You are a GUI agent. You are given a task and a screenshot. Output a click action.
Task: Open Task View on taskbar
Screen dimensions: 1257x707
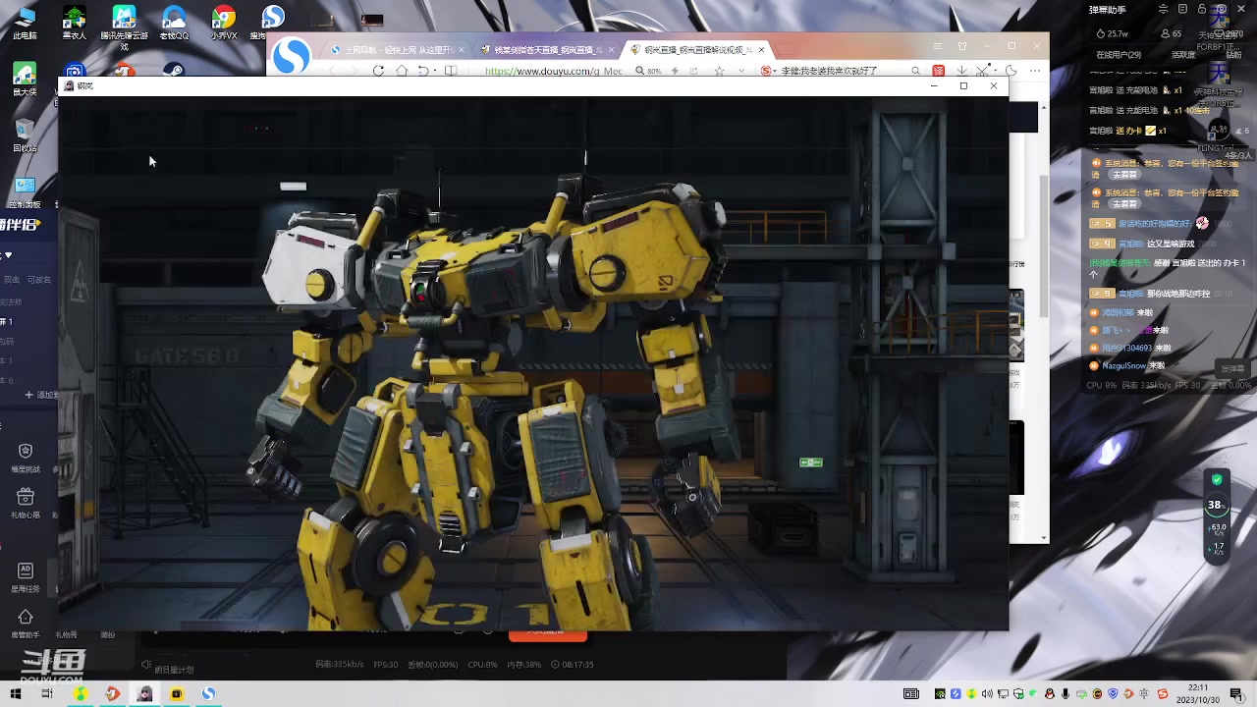[x=46, y=693]
